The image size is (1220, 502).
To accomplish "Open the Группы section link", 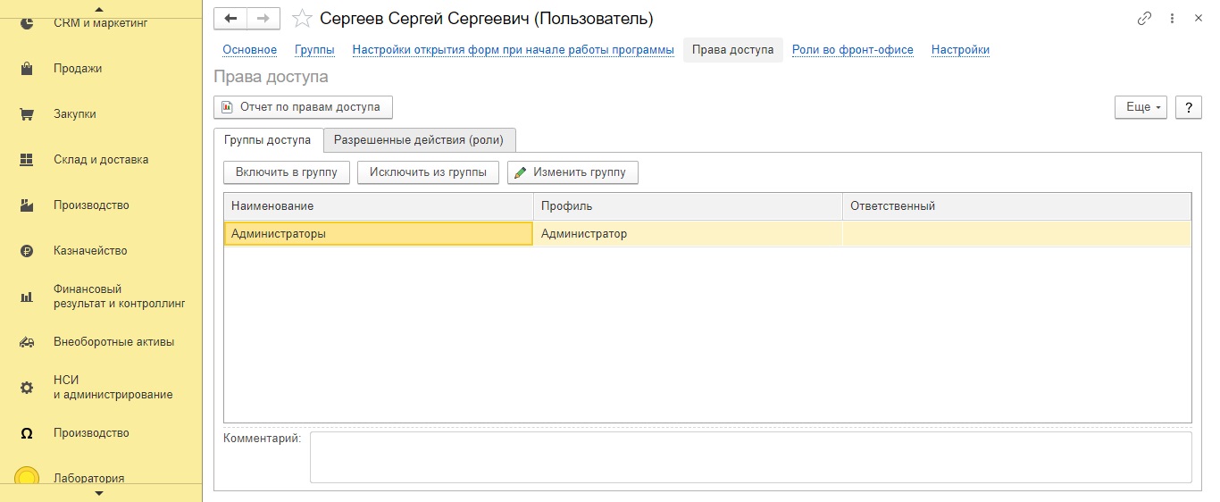I will (x=314, y=50).
